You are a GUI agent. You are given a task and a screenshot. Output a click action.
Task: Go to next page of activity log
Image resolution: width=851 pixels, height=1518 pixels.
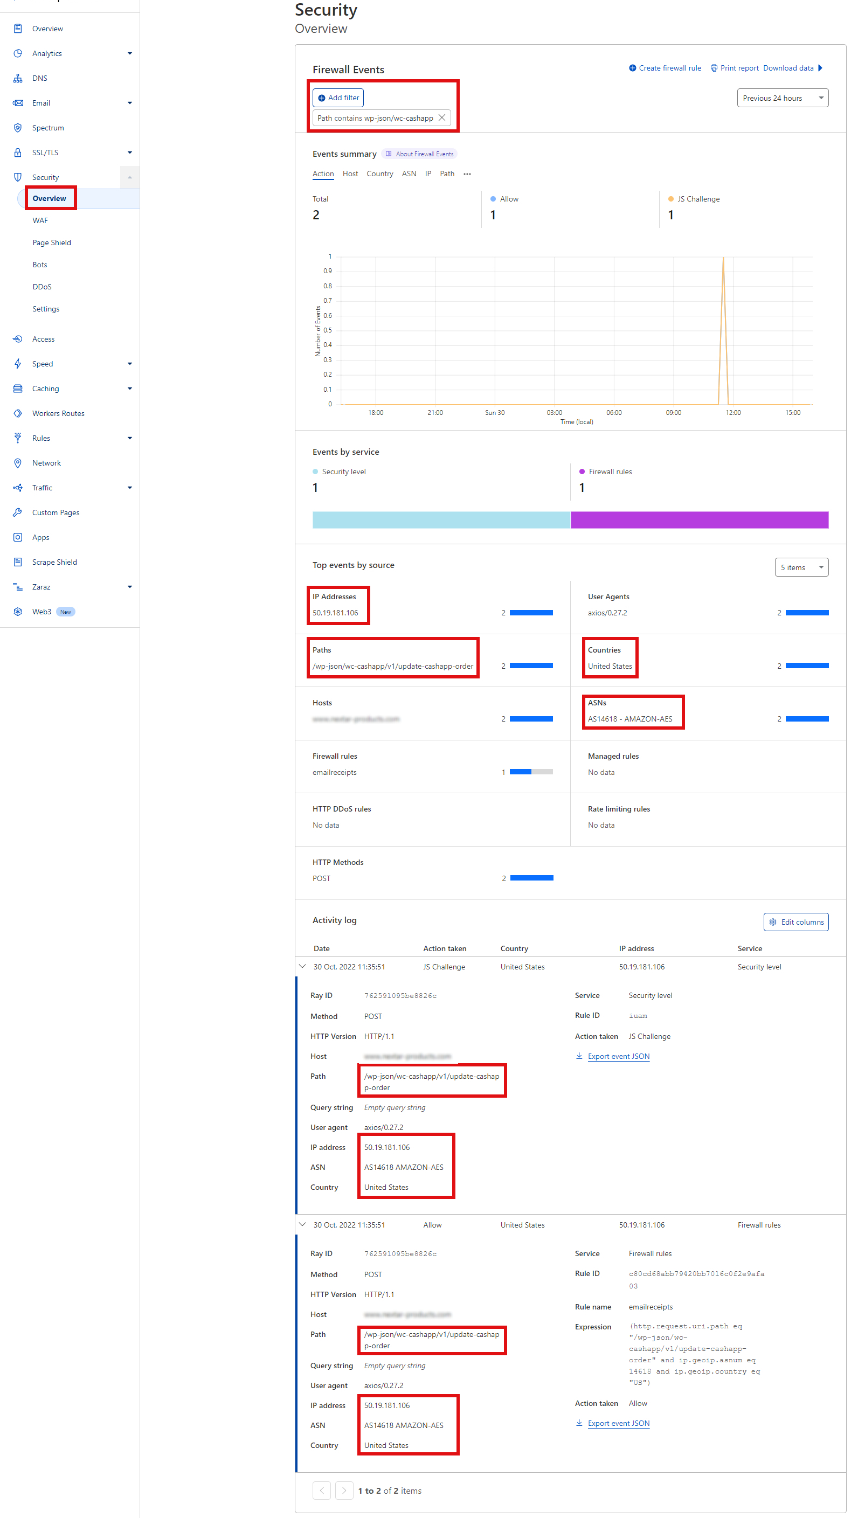344,1491
